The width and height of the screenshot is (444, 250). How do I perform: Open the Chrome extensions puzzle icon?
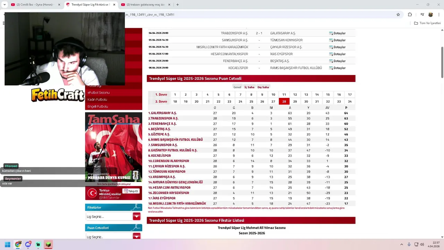click(x=410, y=15)
